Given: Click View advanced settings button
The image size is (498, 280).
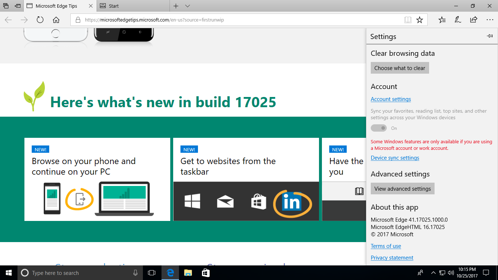Looking at the screenshot, I should [x=402, y=188].
